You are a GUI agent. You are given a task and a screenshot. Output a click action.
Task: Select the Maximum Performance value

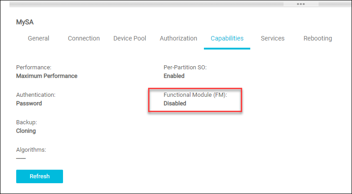click(47, 76)
